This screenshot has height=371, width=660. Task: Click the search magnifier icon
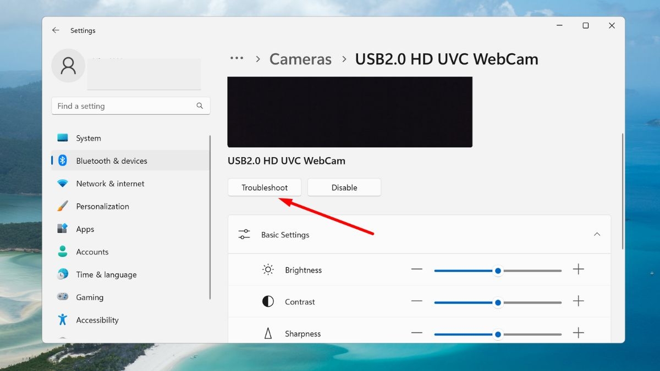[x=200, y=106]
